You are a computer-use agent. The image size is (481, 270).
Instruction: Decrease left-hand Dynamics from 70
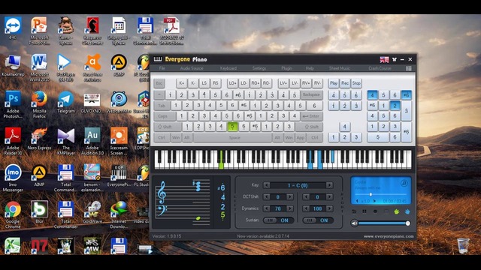click(x=267, y=208)
